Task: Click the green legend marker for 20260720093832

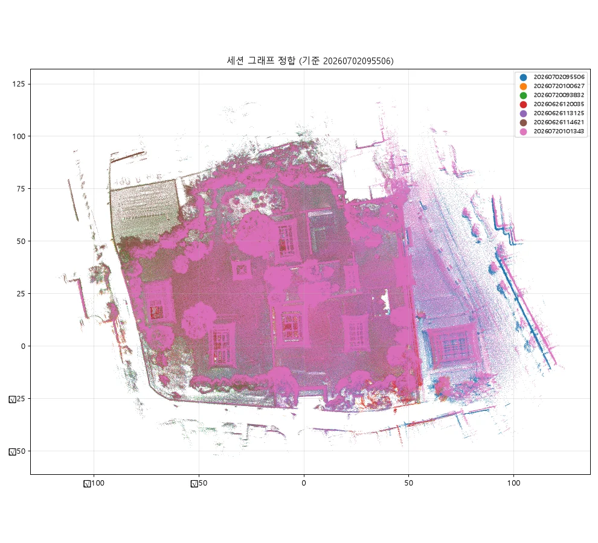Action: pyautogui.click(x=523, y=96)
